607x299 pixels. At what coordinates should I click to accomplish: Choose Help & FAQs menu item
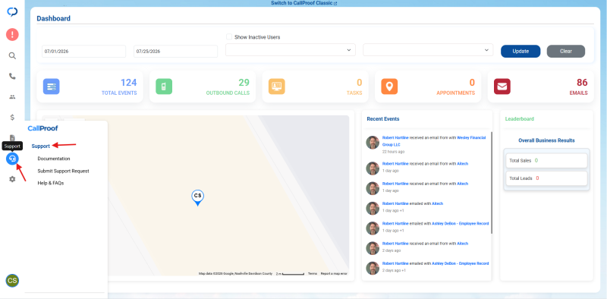[51, 183]
